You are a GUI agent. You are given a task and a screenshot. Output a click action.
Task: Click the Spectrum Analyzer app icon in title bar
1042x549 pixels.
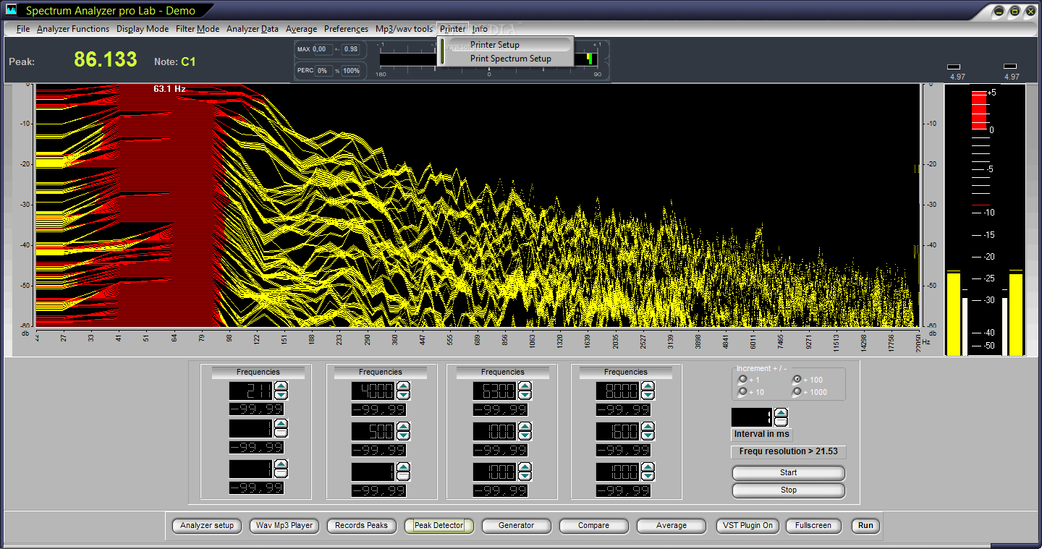11,10
